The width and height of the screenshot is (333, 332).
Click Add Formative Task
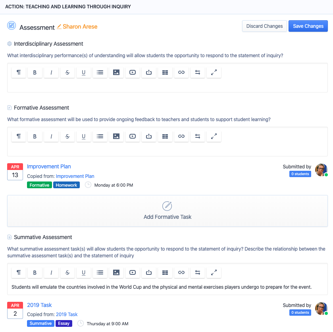[167, 211]
